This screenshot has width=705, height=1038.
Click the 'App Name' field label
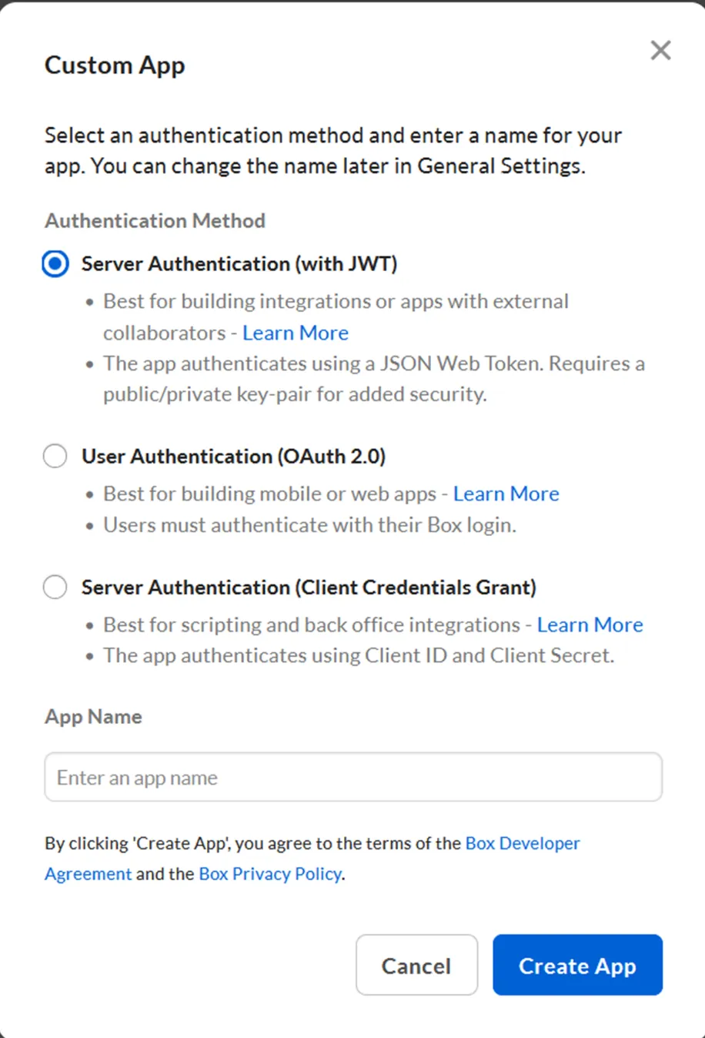tap(93, 717)
